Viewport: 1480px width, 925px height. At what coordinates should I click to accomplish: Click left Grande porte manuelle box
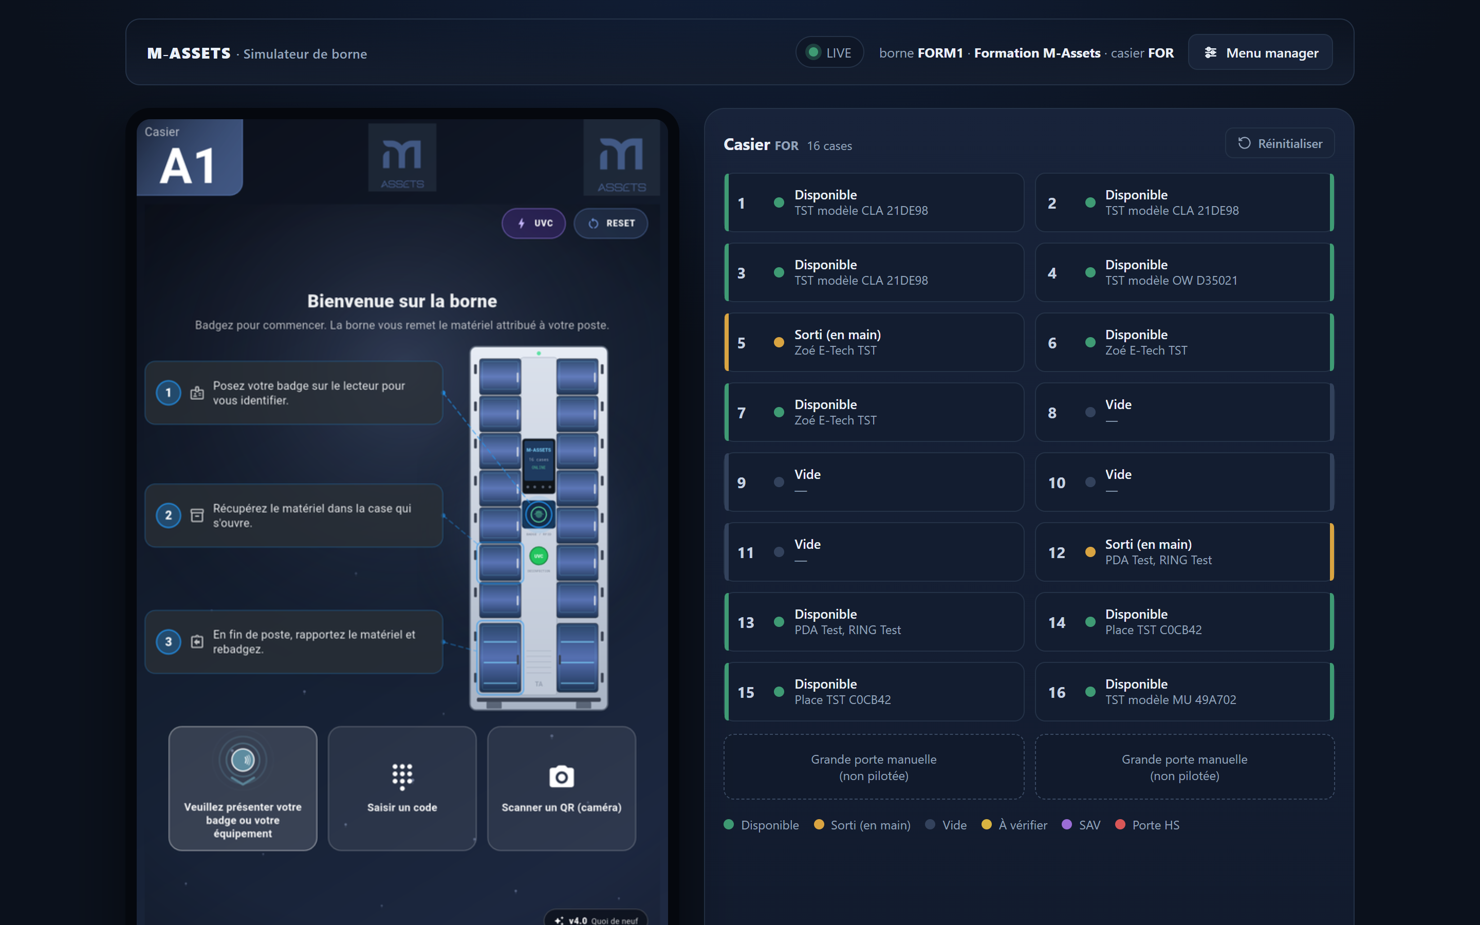(x=873, y=767)
